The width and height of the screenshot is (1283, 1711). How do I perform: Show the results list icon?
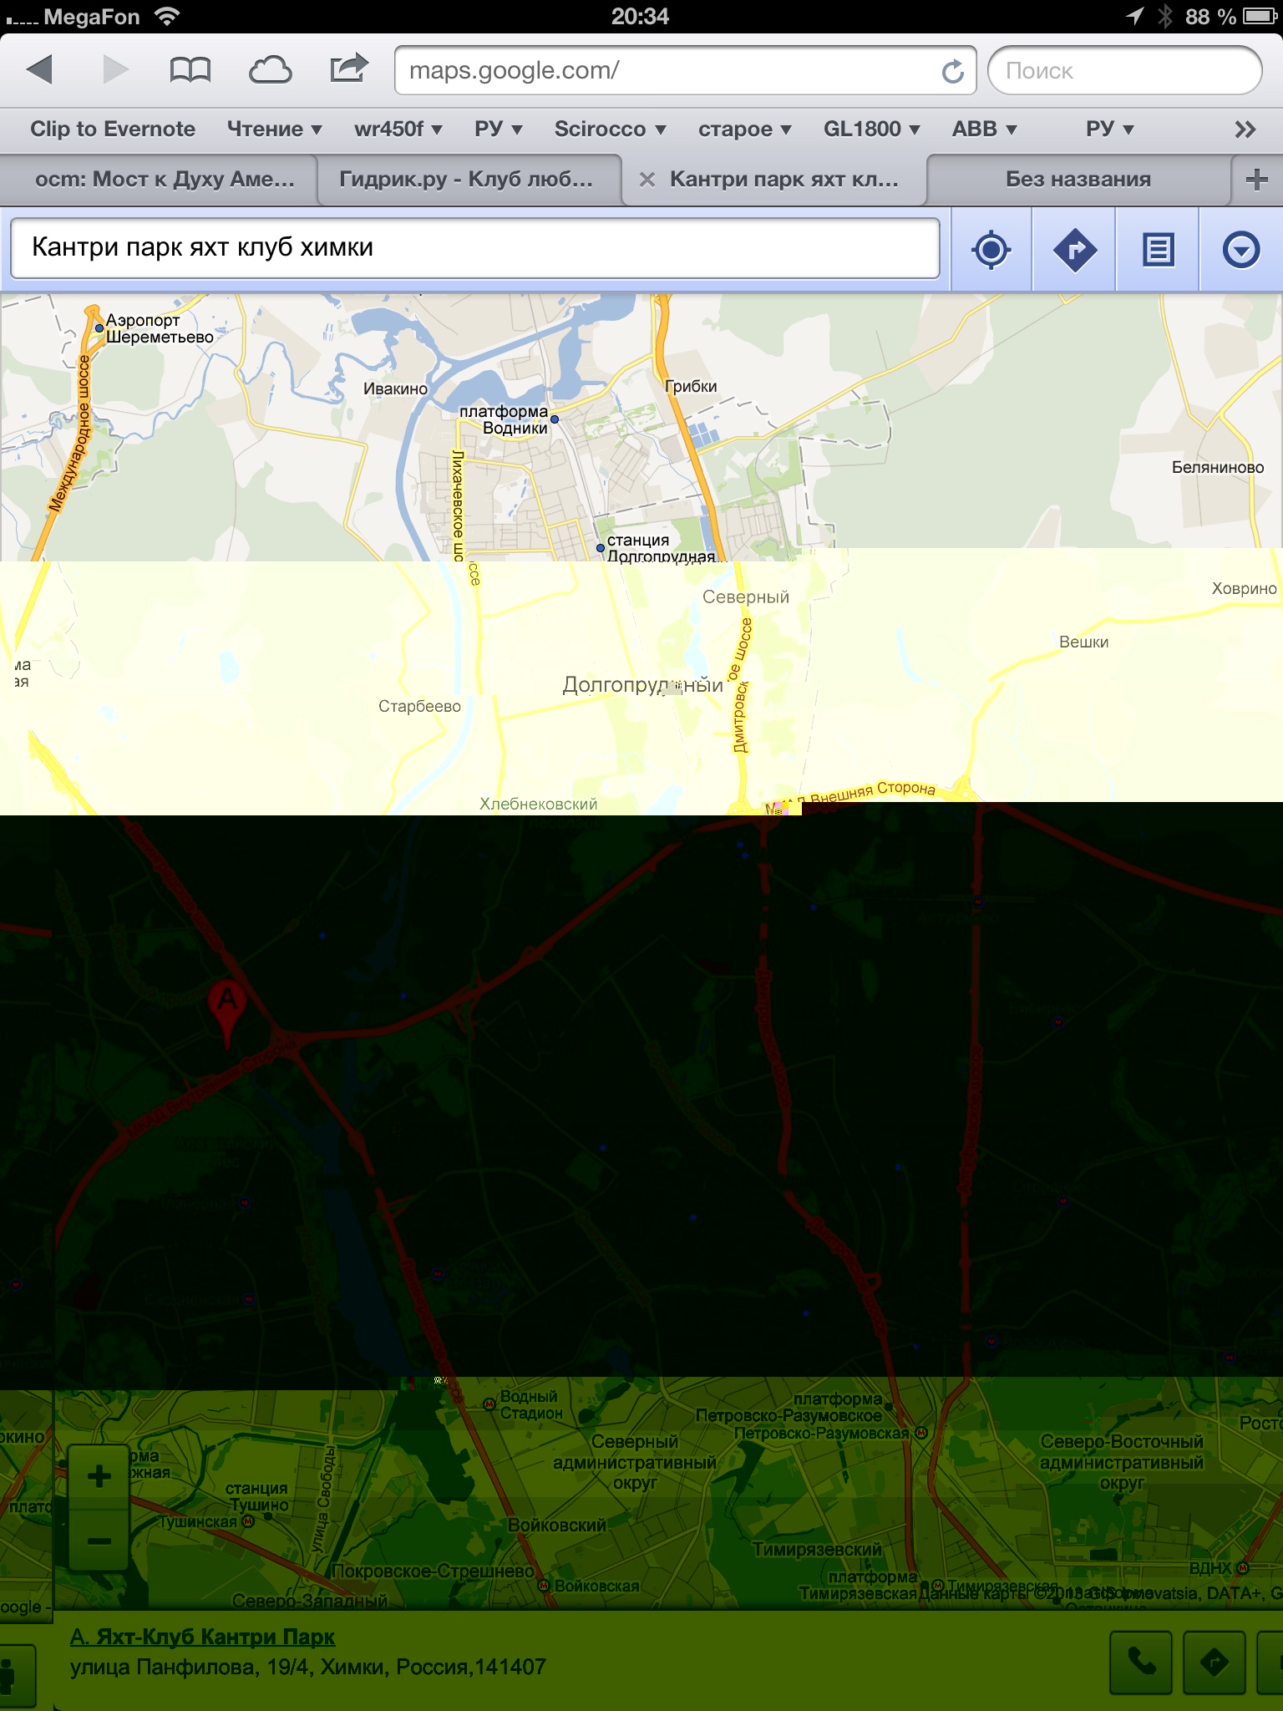coord(1158,250)
